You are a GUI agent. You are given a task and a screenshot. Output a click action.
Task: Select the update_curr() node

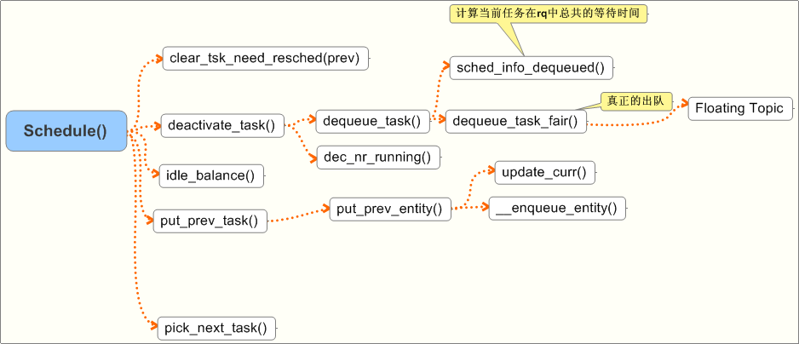(x=544, y=172)
